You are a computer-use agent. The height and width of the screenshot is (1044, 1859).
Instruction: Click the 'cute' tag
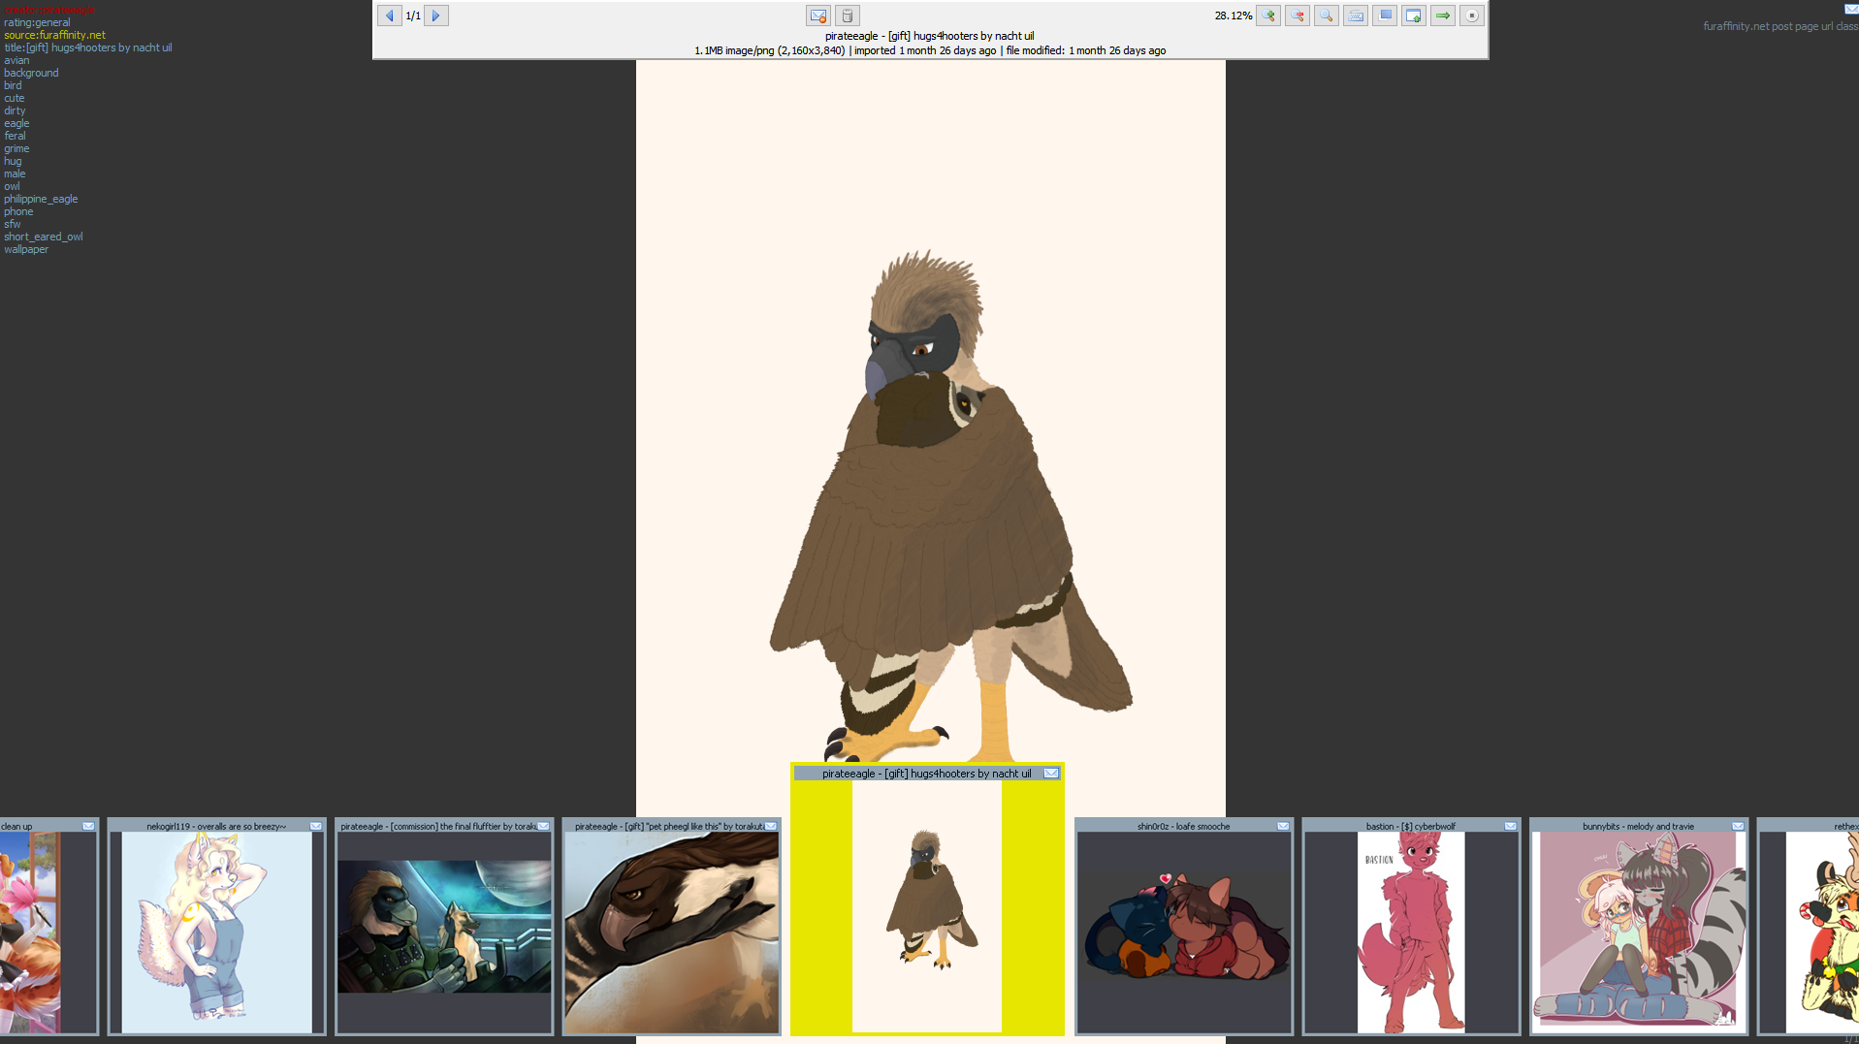(x=15, y=98)
